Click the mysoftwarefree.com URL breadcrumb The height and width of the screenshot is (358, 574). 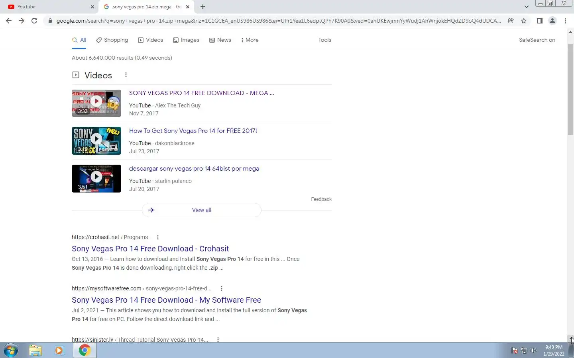(x=142, y=288)
